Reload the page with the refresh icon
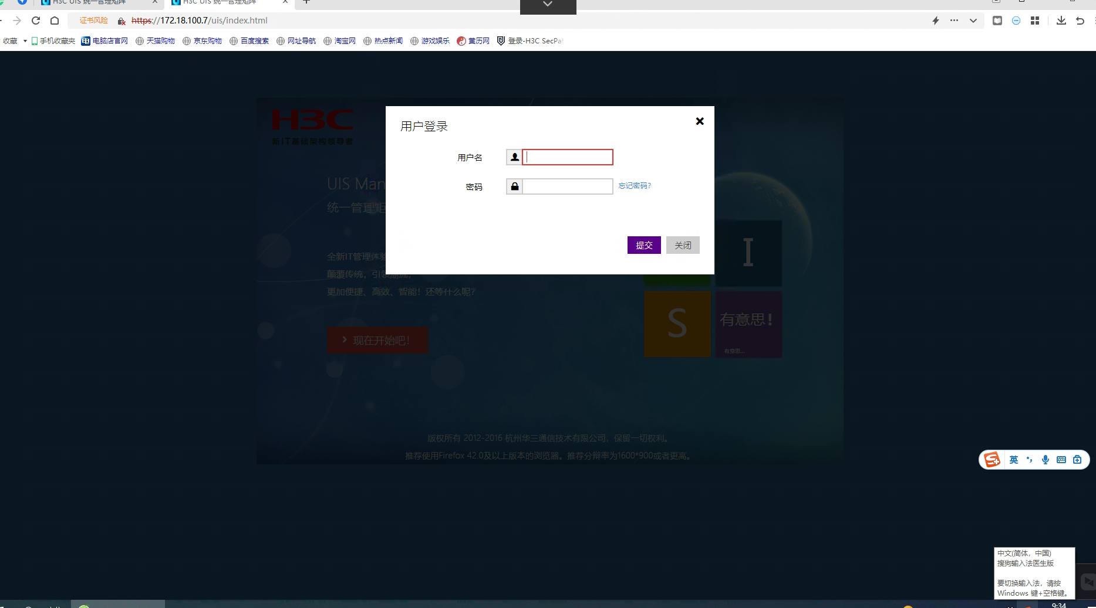1096x608 pixels. click(x=36, y=21)
